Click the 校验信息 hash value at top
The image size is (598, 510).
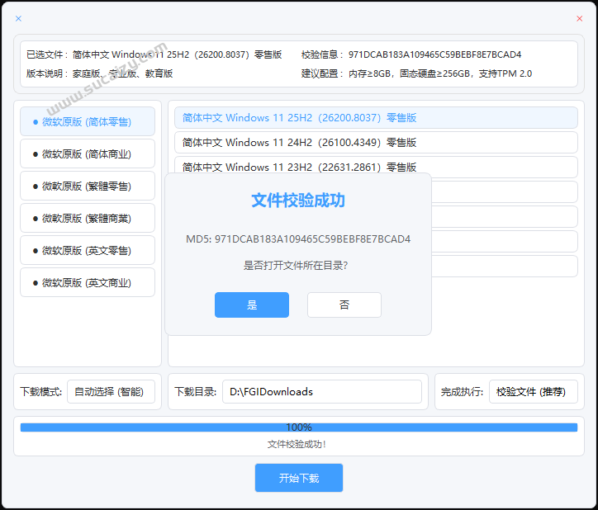tap(434, 54)
